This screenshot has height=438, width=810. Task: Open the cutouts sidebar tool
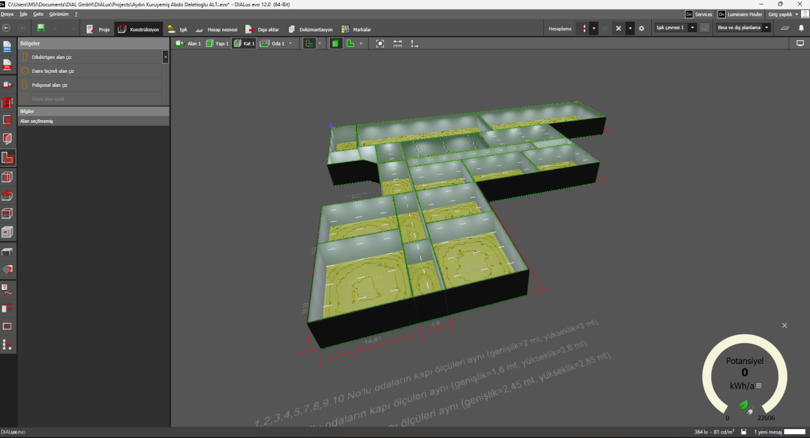[x=8, y=232]
